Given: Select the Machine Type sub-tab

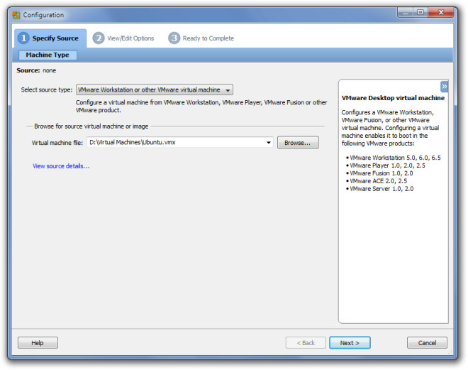Looking at the screenshot, I should click(48, 55).
